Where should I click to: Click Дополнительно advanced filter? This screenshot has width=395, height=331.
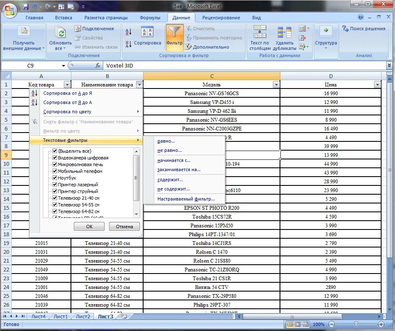coord(208,47)
